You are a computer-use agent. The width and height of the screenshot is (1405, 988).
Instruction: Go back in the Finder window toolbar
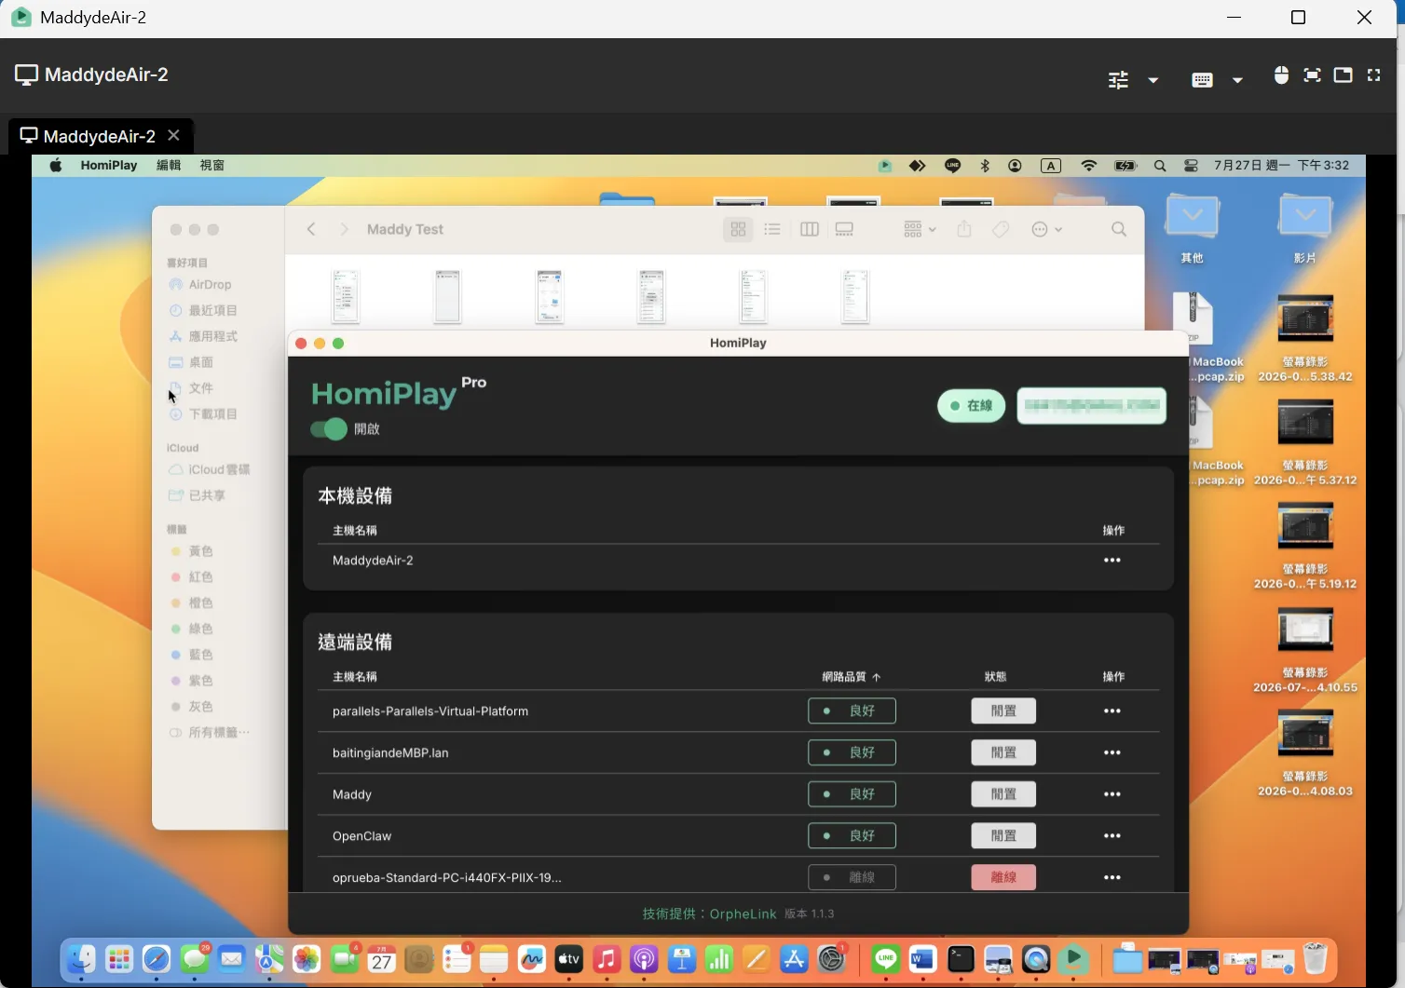[311, 229]
